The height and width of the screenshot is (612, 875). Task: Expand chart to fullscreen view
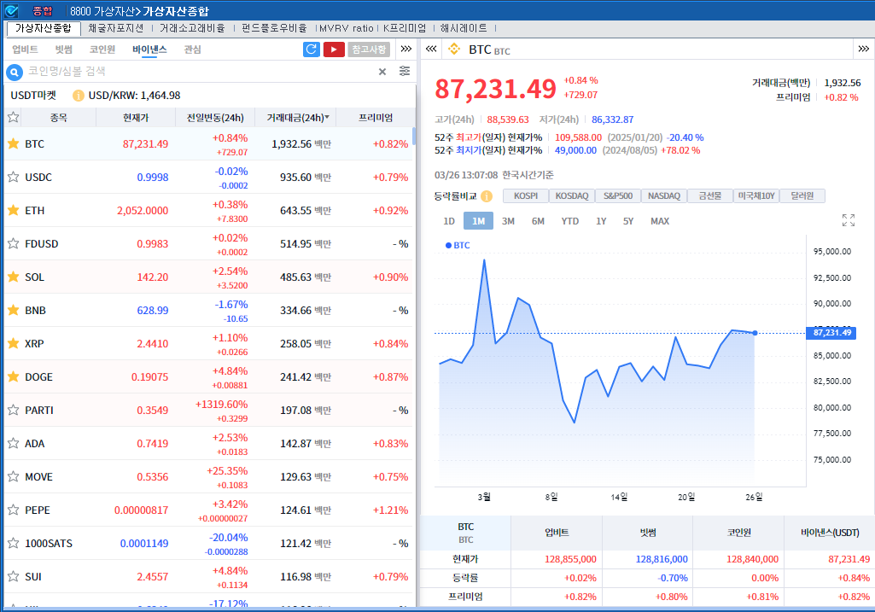tap(848, 221)
